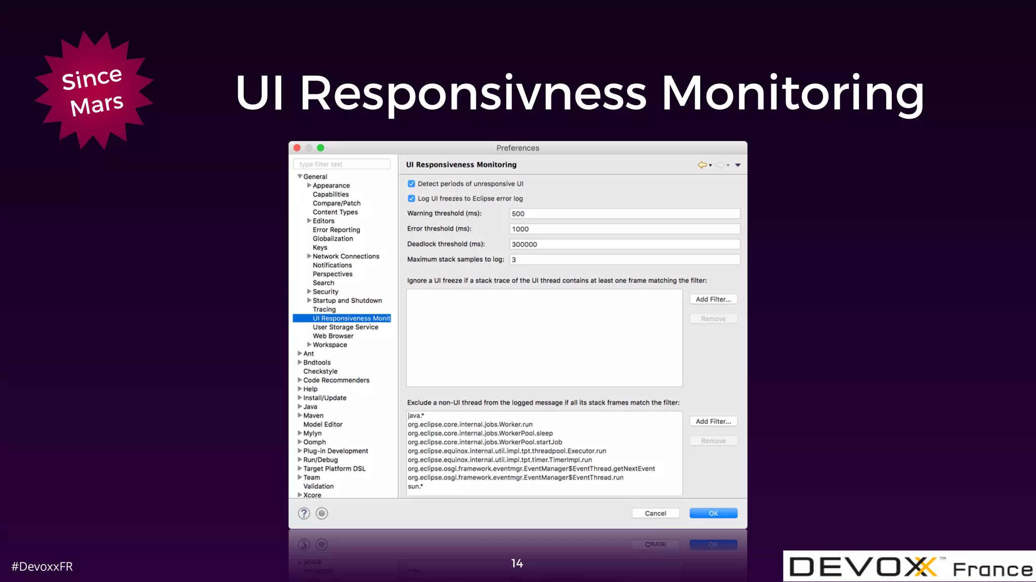Expand the Ant preferences node
Viewport: 1036px width, 582px height.
pos(300,354)
